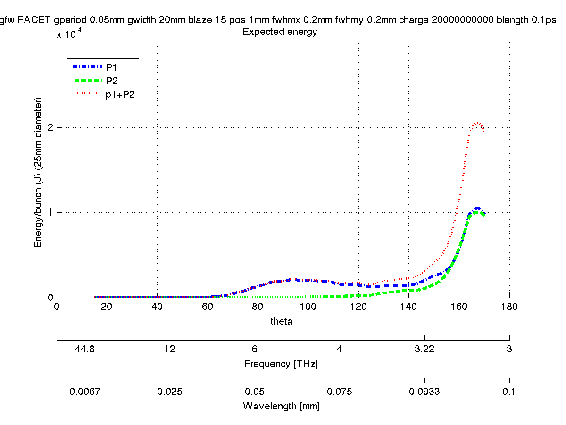Viewport: 566px width, 425px height.
Task: Click the P2 legend entry label
Action: pos(111,81)
